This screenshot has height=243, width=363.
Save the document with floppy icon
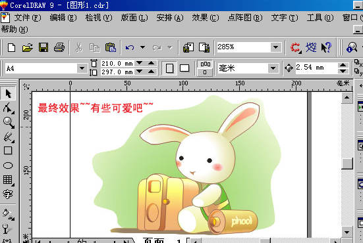[x=43, y=48]
